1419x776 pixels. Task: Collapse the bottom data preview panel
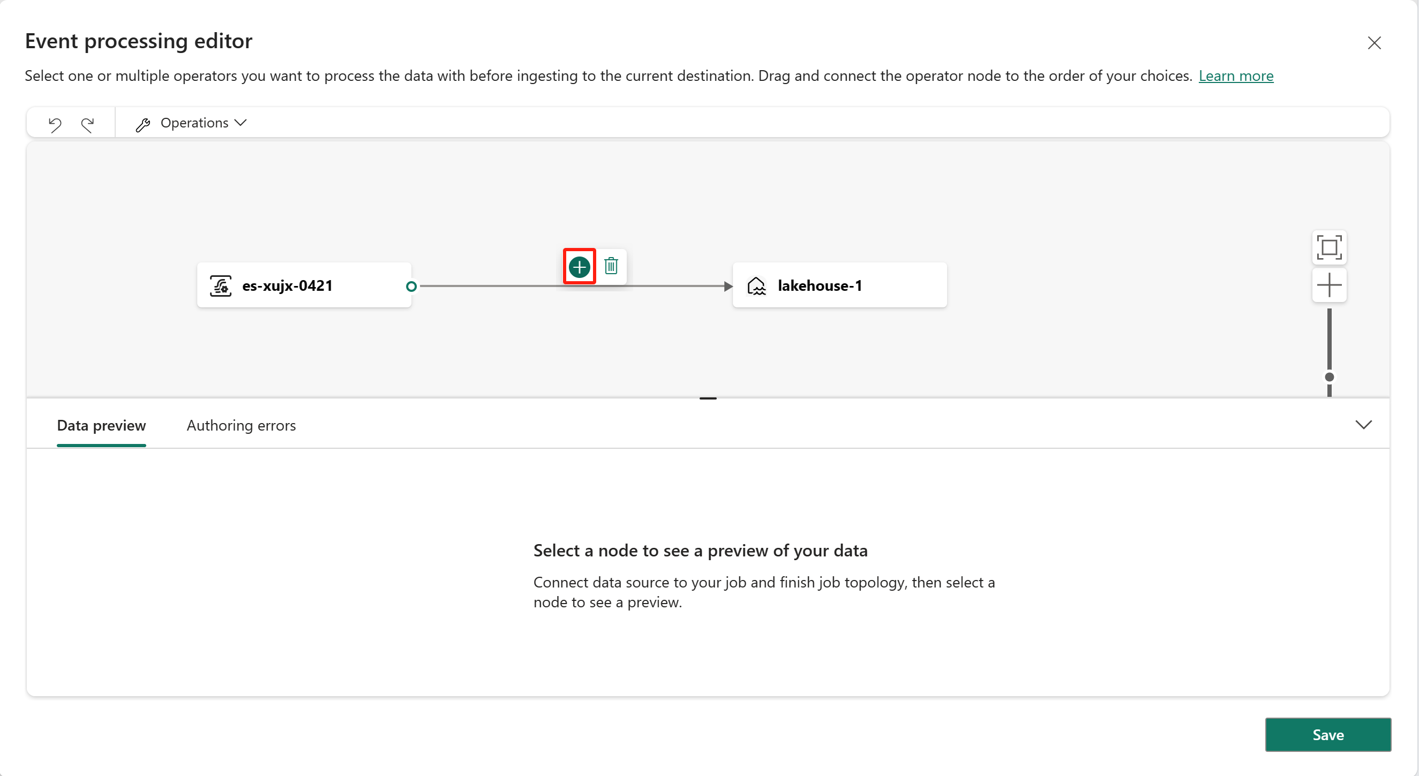coord(1364,424)
